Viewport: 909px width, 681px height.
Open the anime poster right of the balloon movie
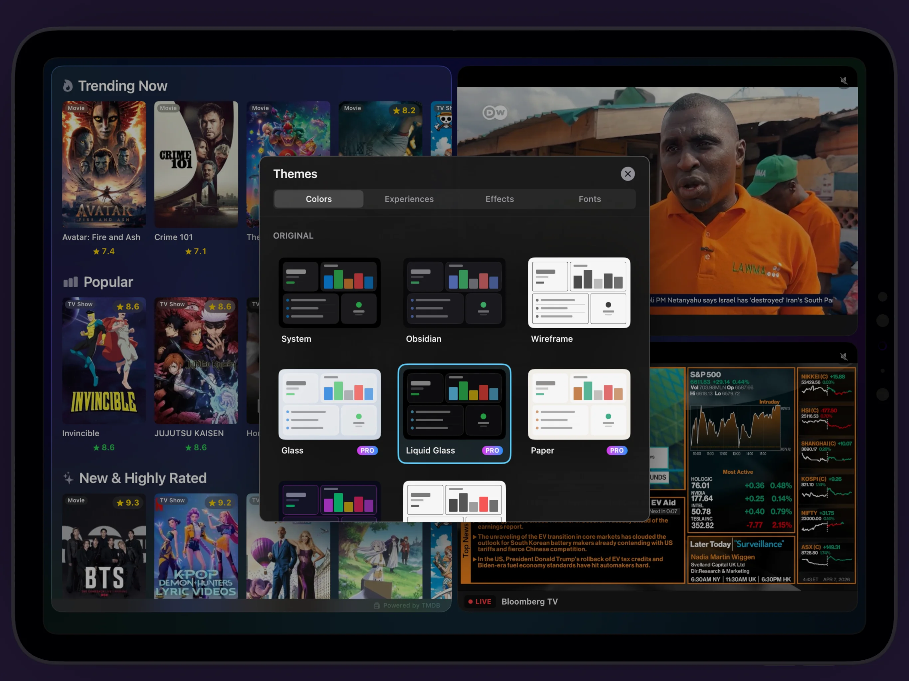click(x=380, y=560)
